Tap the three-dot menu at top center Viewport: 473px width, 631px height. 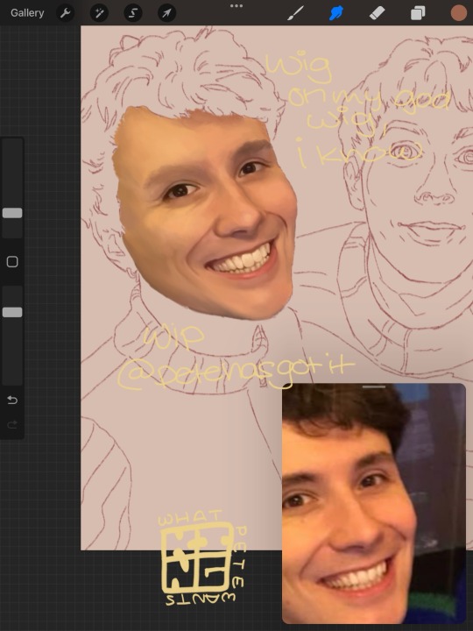236,5
